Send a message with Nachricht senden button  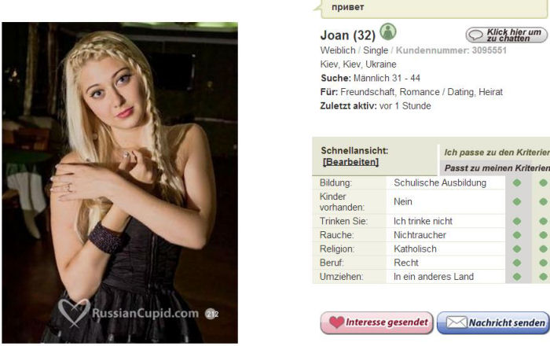click(x=493, y=322)
